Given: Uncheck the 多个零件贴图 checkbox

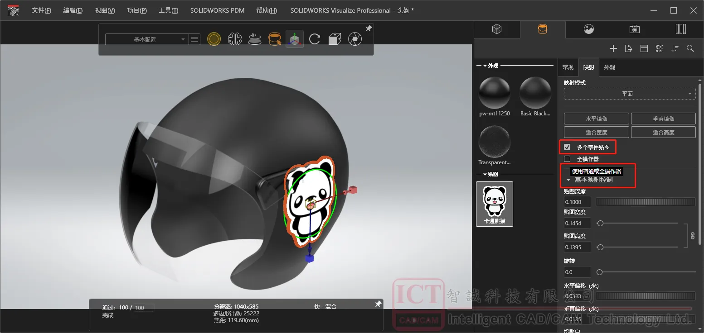Looking at the screenshot, I should click(567, 147).
